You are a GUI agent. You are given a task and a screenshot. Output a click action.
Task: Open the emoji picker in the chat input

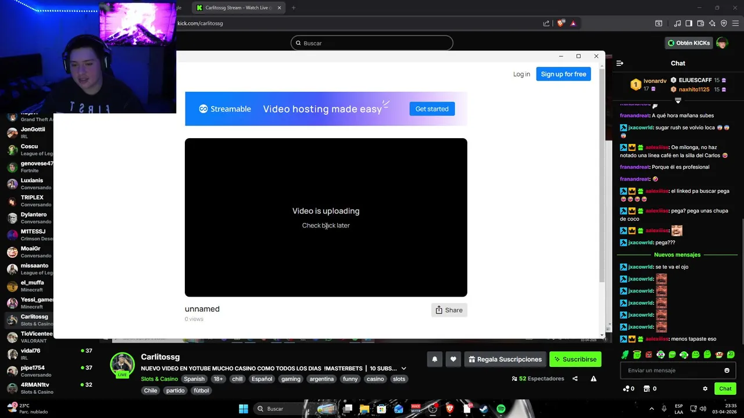[x=727, y=370]
